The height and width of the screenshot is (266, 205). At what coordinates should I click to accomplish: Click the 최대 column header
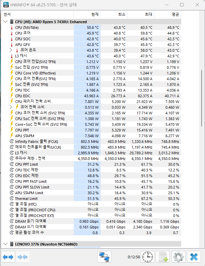click(x=141, y=14)
